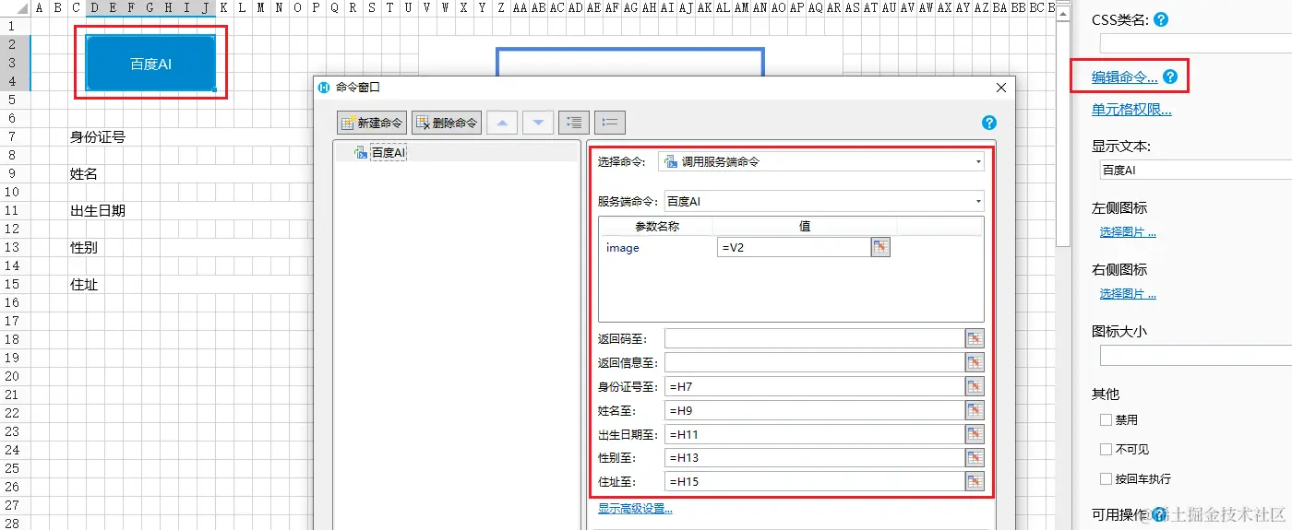Click the indent-list icon in the command toolbar
Image resolution: width=1292 pixels, height=530 pixels.
(x=574, y=123)
